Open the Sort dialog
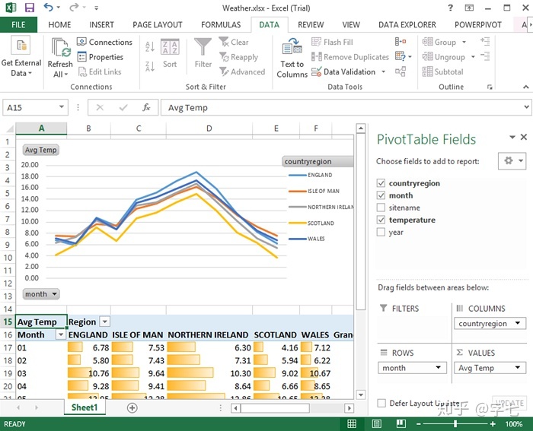Image resolution: width=533 pixels, height=431 pixels. click(x=170, y=54)
